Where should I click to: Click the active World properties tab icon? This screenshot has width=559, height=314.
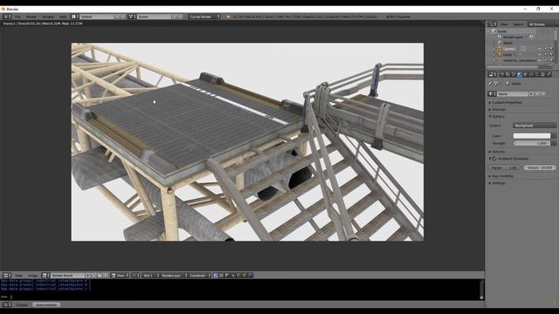pyautogui.click(x=520, y=74)
